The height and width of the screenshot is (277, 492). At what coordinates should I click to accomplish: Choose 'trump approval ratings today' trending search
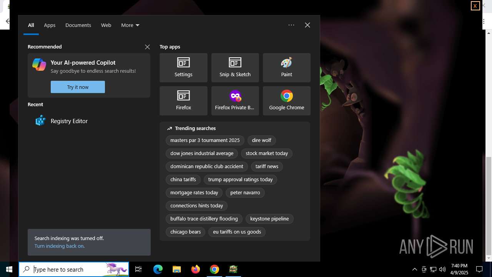point(240,179)
